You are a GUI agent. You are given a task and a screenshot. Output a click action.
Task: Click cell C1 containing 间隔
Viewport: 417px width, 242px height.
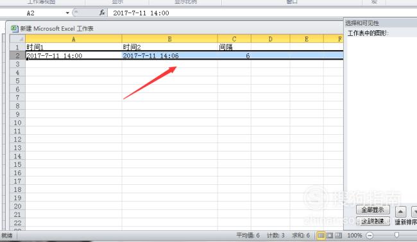click(x=234, y=47)
